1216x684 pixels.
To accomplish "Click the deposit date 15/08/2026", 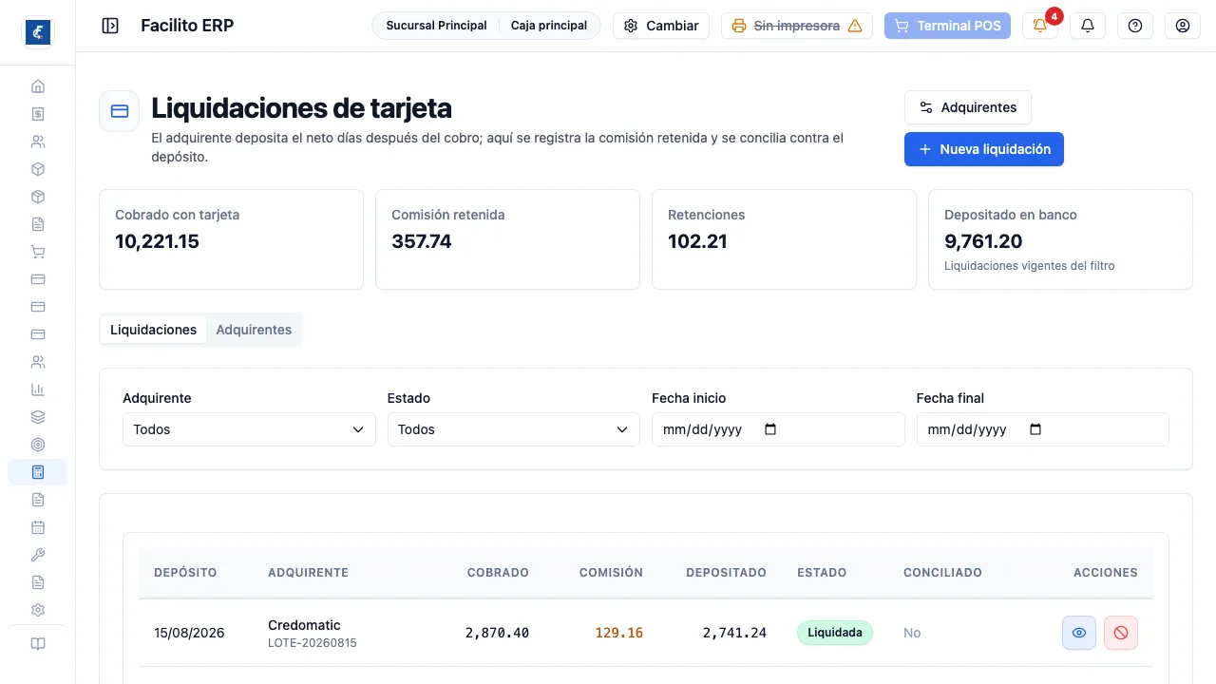I will [x=189, y=633].
